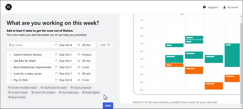Click the Add button beside task input
243x109 pixels.
pos(105,45)
